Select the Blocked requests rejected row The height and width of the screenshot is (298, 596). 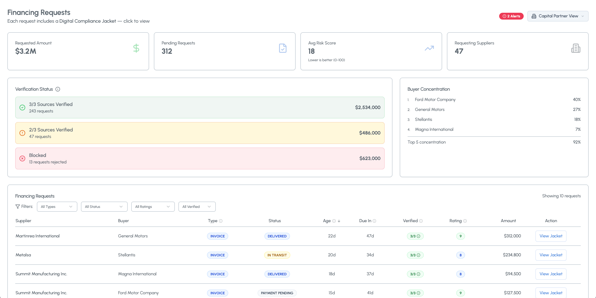200,158
